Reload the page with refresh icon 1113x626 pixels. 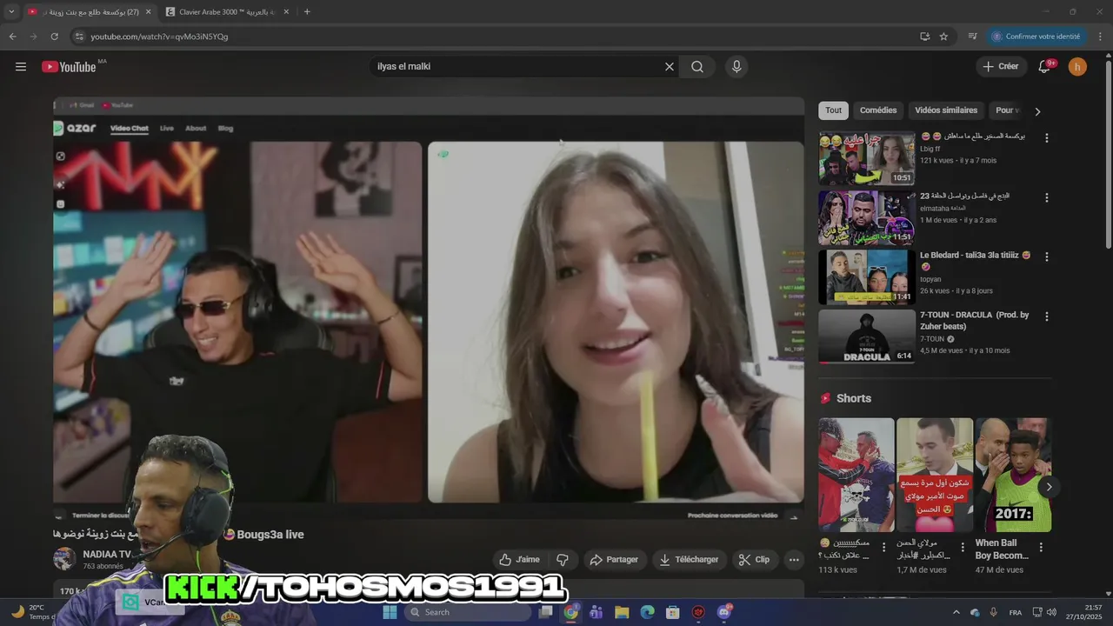[54, 37]
